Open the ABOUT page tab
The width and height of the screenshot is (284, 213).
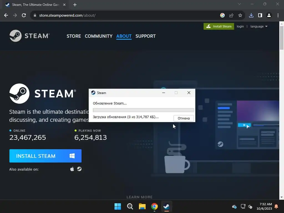coord(124,36)
